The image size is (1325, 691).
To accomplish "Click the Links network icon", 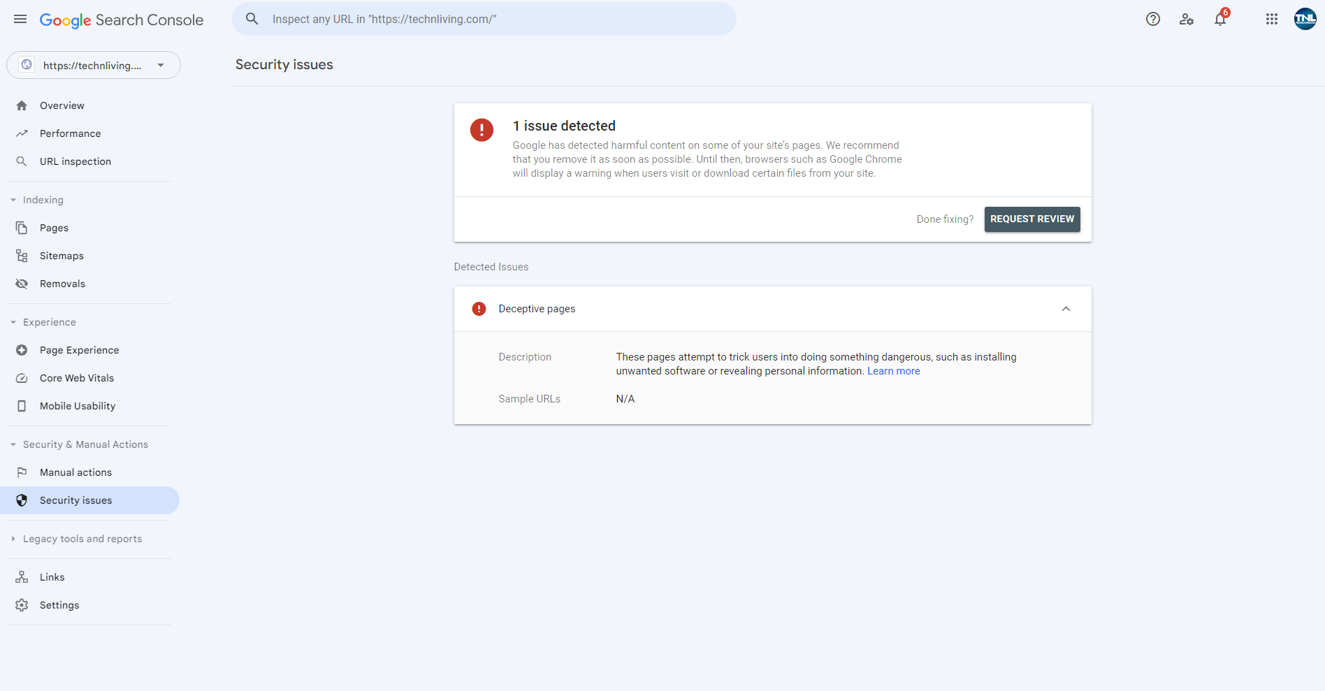I will [22, 577].
